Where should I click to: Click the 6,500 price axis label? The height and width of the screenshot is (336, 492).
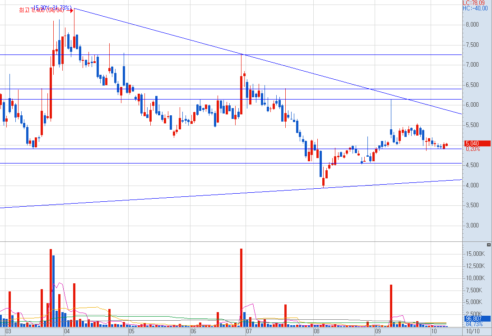[x=472, y=85]
